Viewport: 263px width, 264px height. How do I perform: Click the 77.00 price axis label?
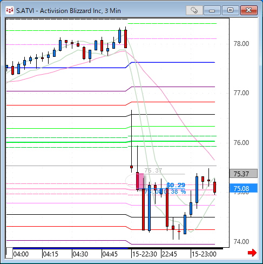click(241, 93)
